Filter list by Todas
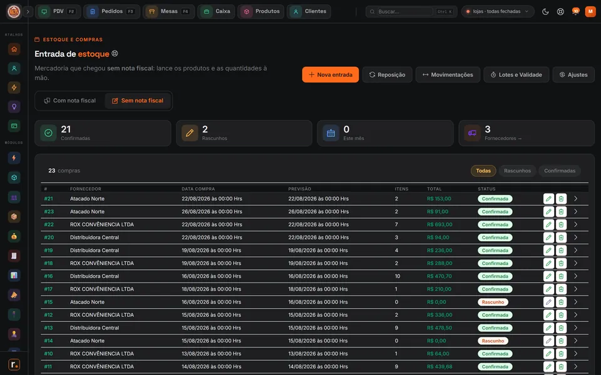The image size is (601, 375). click(483, 171)
